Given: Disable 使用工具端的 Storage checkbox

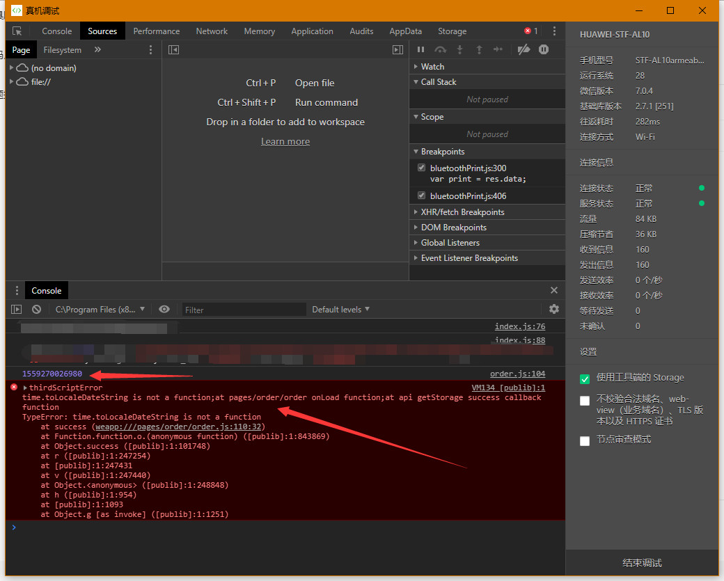Looking at the screenshot, I should click(x=585, y=379).
